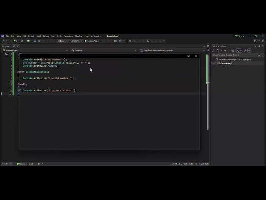266x200 pixels.
Task: Open Solution Explorer search options dropdown
Action: coord(262,55)
